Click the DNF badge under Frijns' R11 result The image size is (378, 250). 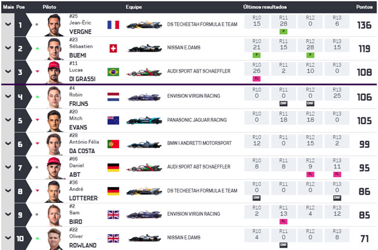tap(284, 103)
